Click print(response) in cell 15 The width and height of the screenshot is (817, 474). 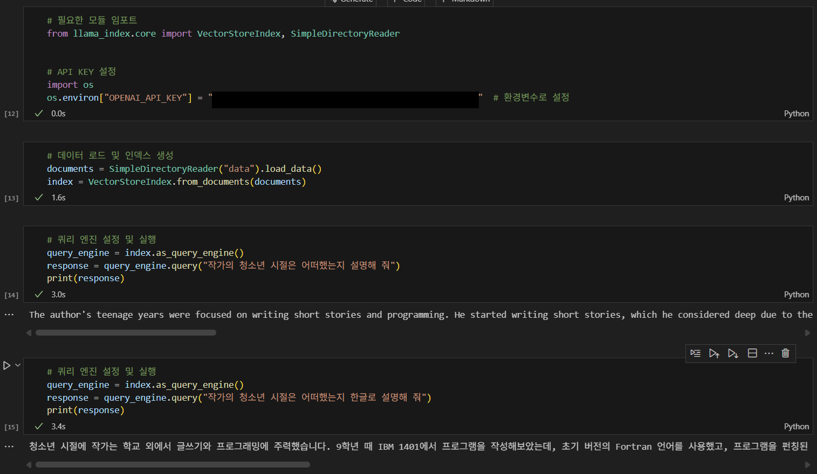85,410
